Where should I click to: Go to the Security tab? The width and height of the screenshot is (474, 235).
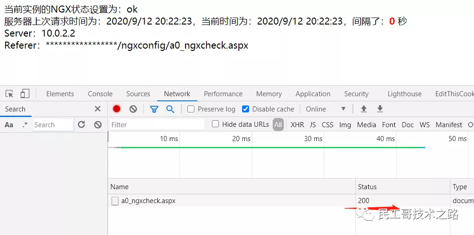(356, 94)
